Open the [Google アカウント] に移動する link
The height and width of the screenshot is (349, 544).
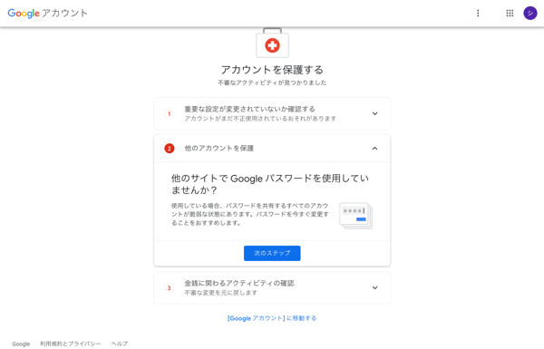tap(272, 318)
